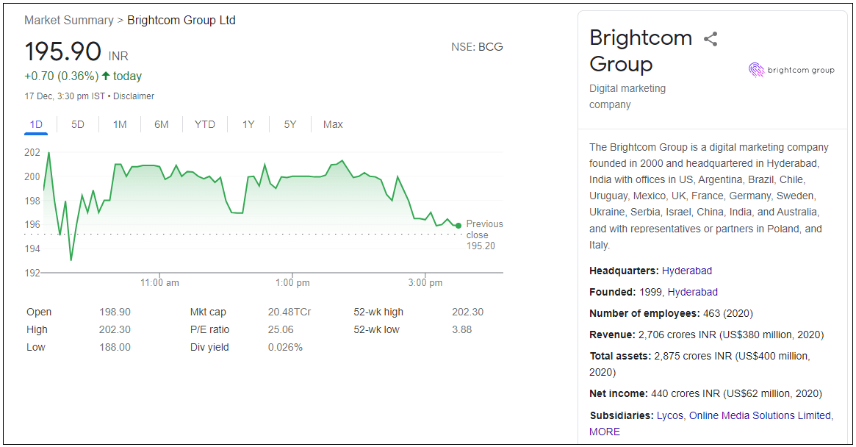Click the Revenue 2,706 crores INR row
The image size is (856, 447).
706,335
